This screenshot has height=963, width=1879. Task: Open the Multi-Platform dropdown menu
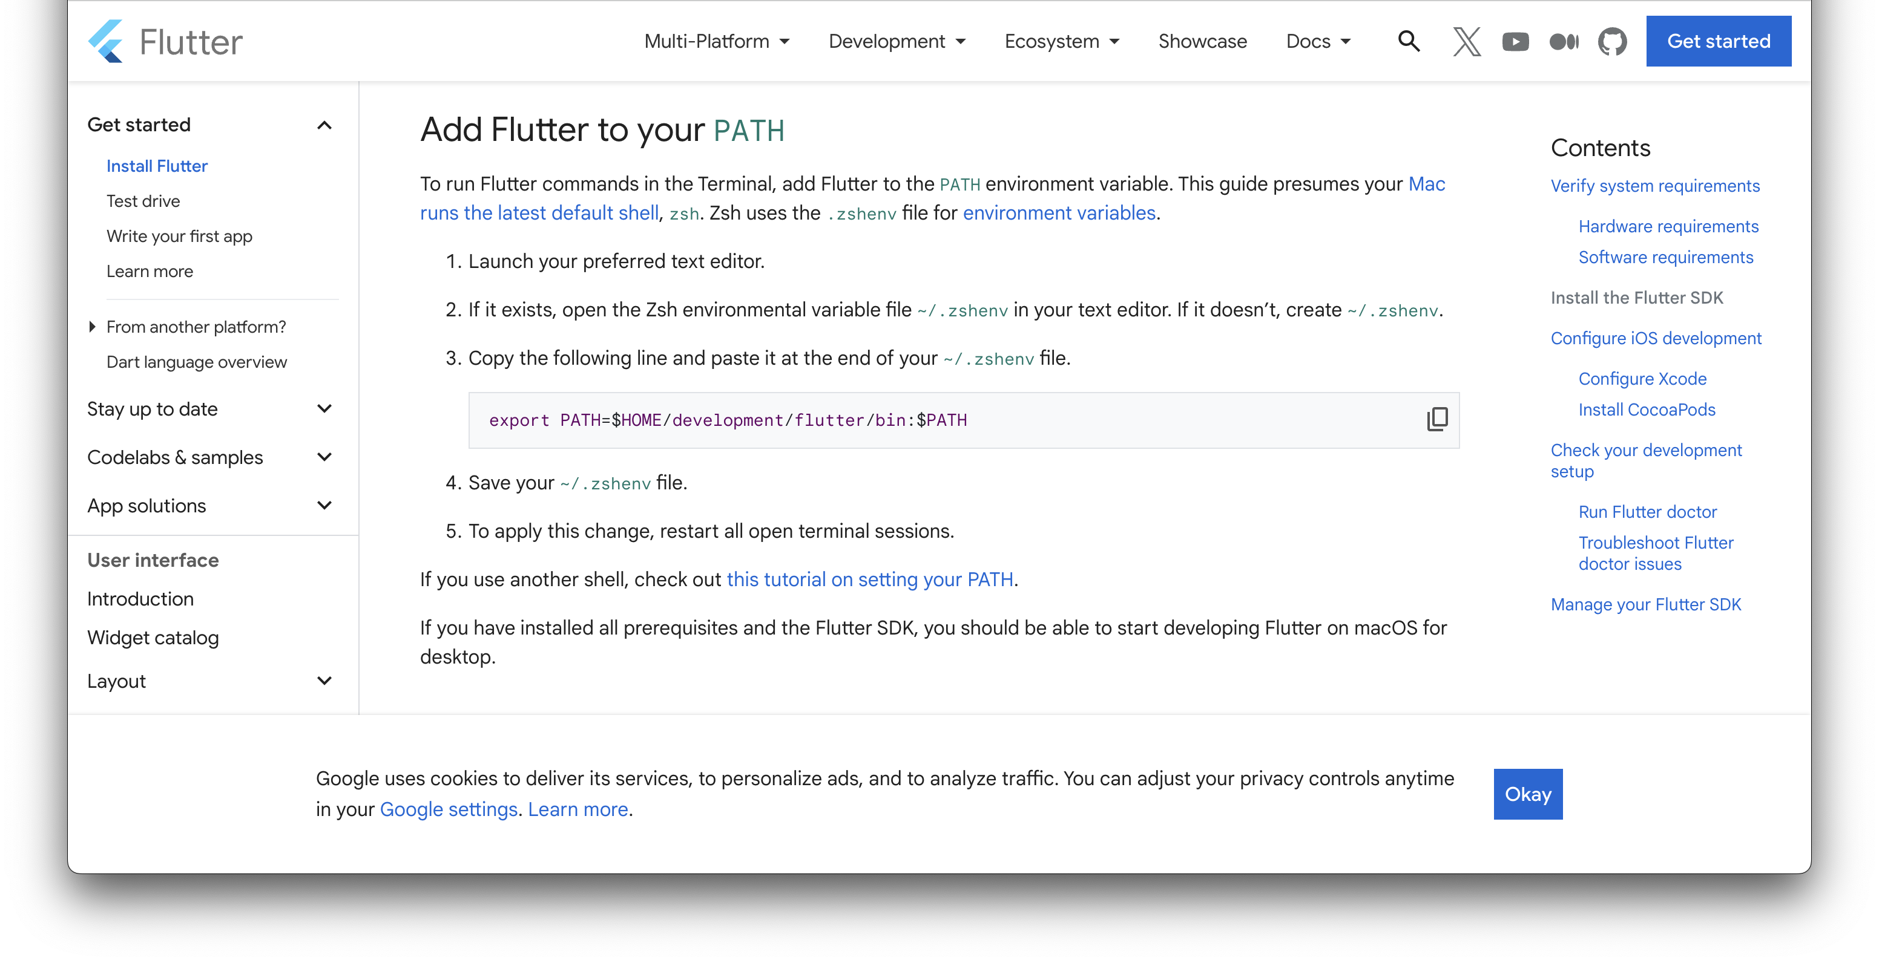pos(716,42)
